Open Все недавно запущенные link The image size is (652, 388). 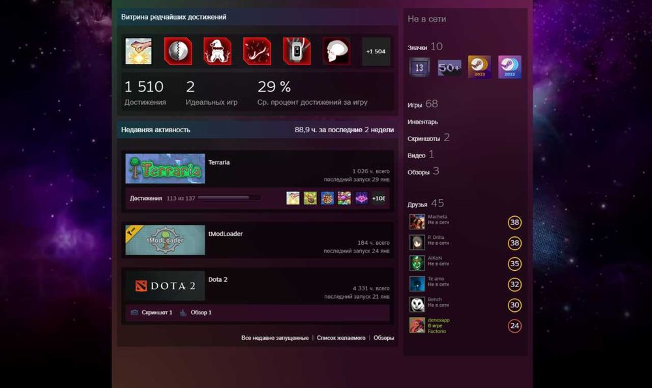tap(275, 338)
